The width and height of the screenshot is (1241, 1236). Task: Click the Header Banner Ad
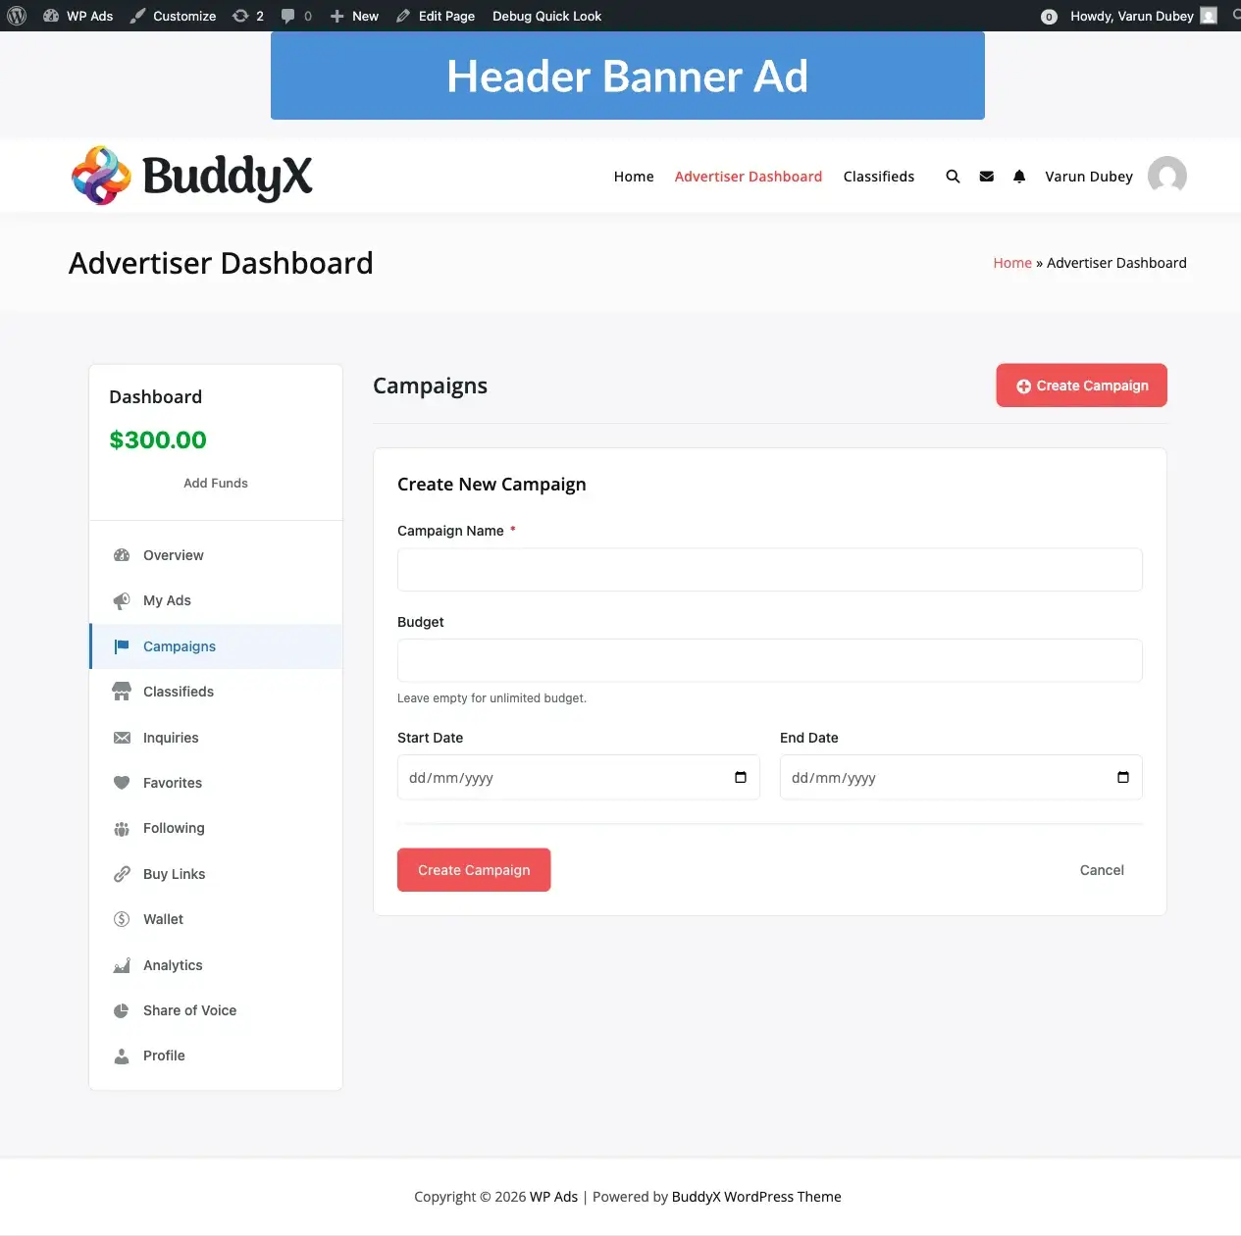[x=628, y=76]
